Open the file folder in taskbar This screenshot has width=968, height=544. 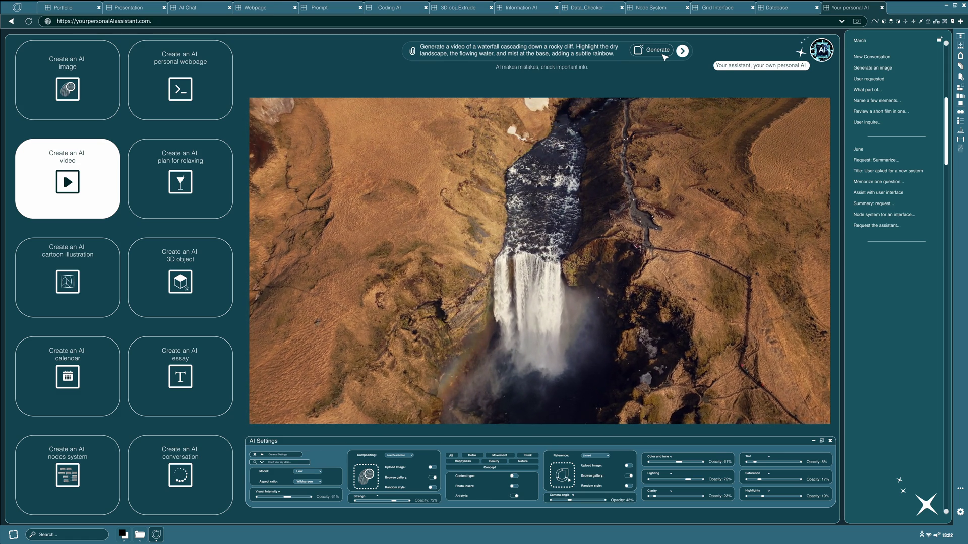click(x=140, y=534)
